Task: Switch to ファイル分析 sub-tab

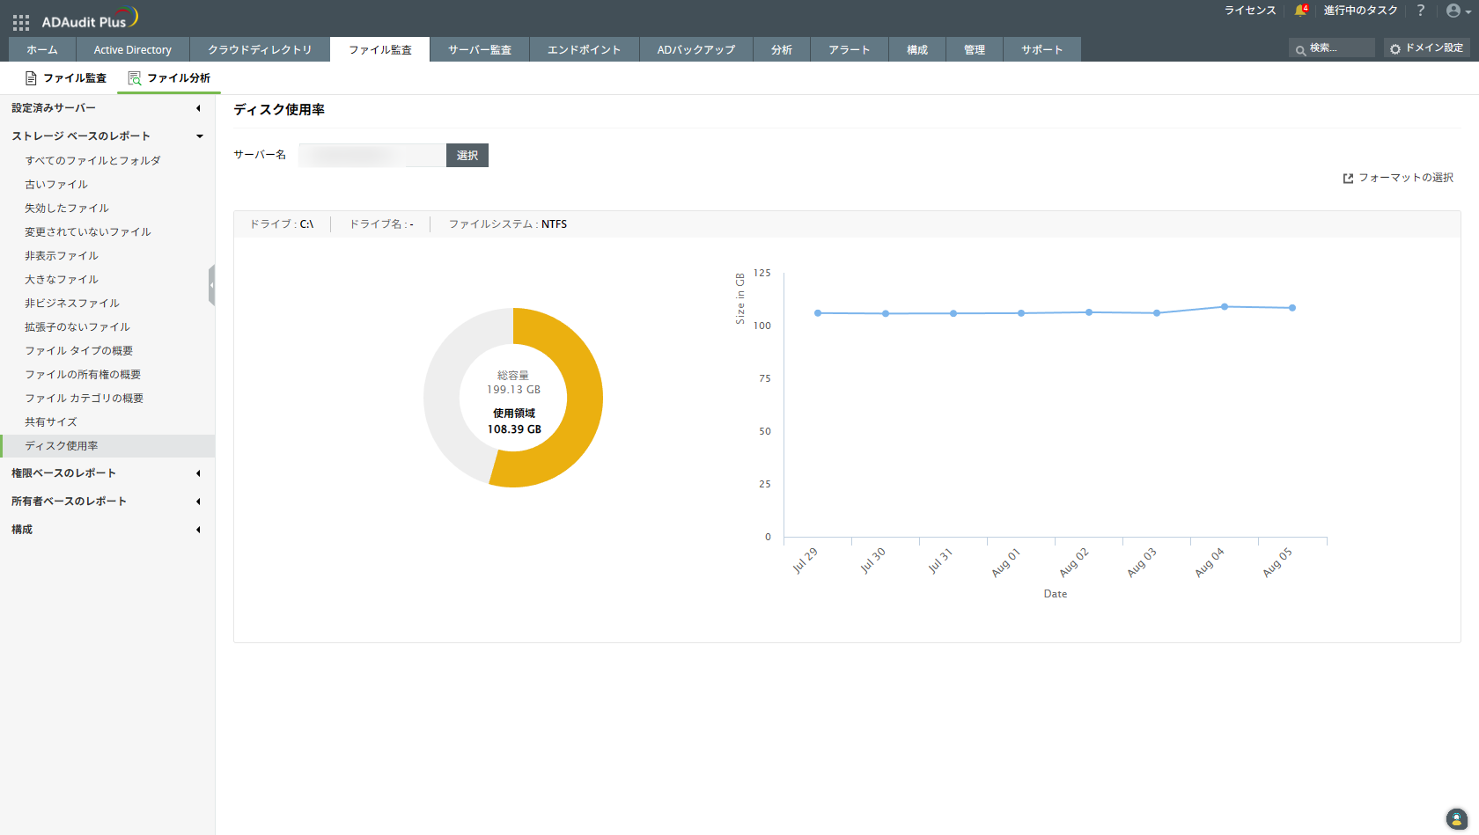Action: [x=169, y=78]
